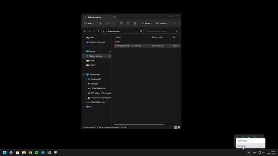Open the three-dots See more menu
Image resolution: width=278 pixels, height=156 pixels.
click(174, 23)
